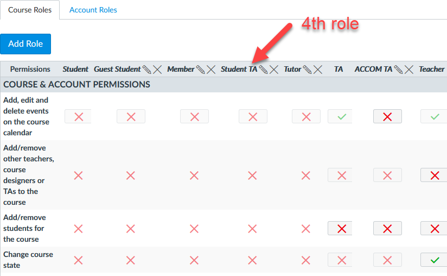Edit the Student TA role
447x276 pixels.
[263, 70]
